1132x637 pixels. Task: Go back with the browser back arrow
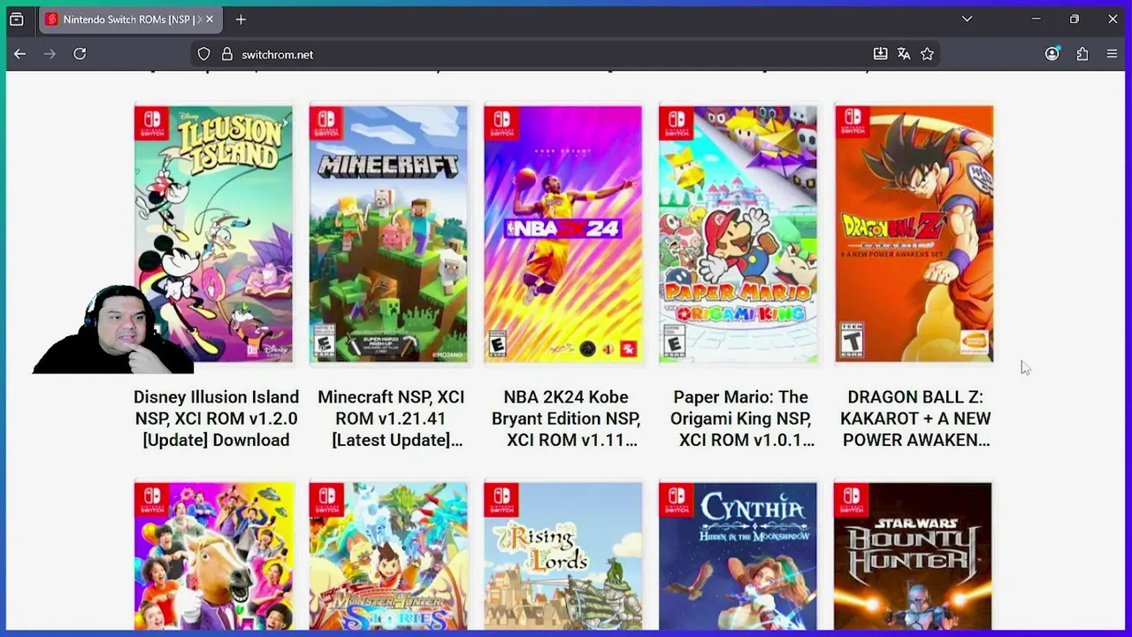click(x=19, y=54)
